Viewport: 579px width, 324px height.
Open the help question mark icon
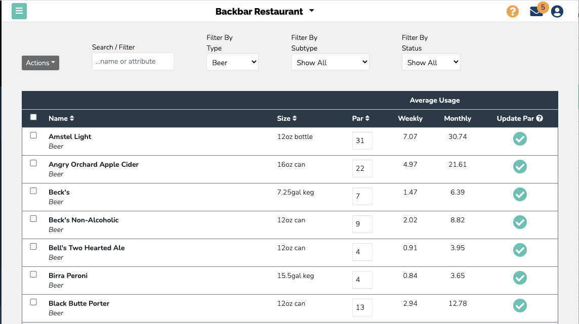pyautogui.click(x=513, y=11)
